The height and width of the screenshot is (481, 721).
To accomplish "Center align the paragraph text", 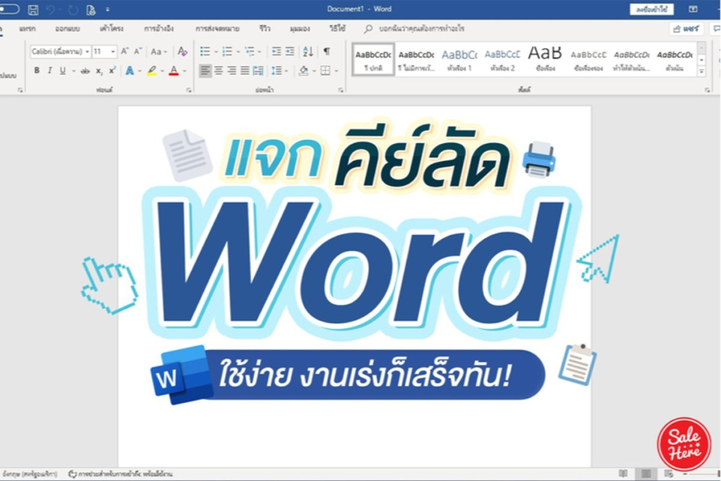I will tap(218, 70).
